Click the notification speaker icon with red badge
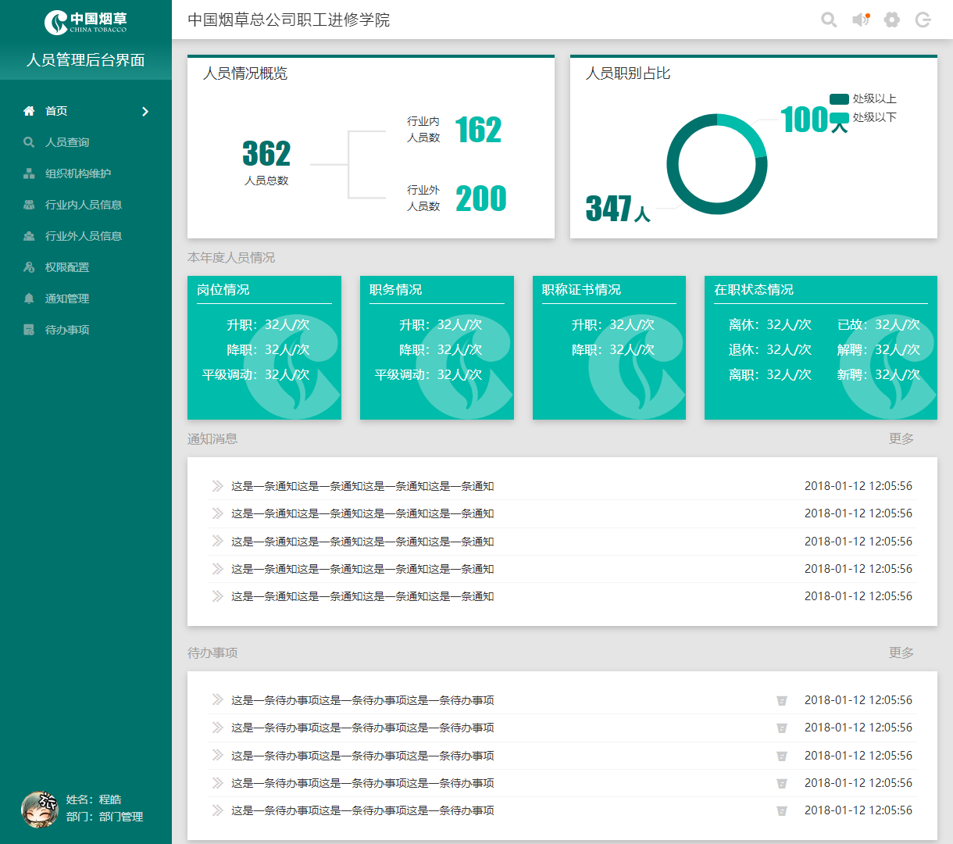Viewport: 953px width, 844px height. pos(860,20)
